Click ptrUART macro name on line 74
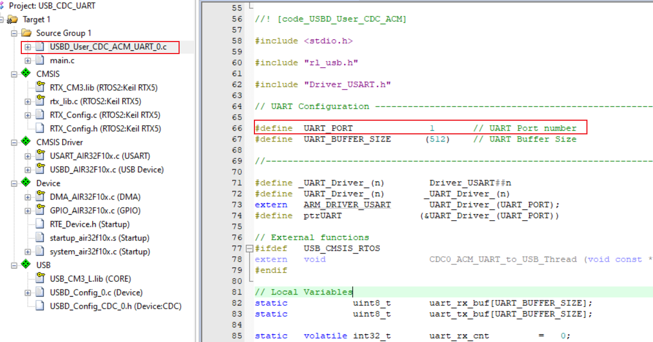Screen dimensions: 653x342 coord(322,216)
